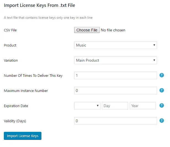Open the Expiration Date month dropdown

pyautogui.click(x=87, y=106)
